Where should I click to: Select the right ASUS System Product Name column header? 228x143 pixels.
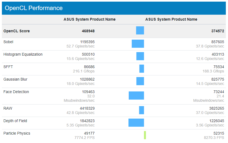(171, 19)
